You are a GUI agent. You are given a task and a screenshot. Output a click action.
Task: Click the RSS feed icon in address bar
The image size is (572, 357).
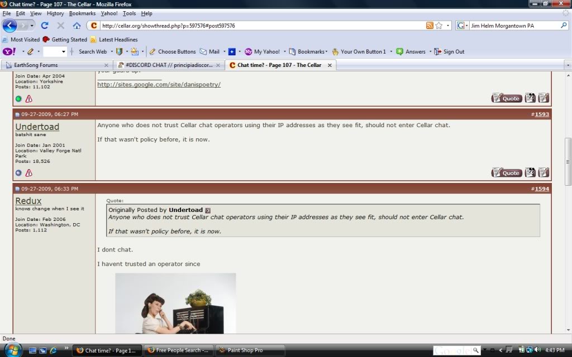(x=430, y=26)
